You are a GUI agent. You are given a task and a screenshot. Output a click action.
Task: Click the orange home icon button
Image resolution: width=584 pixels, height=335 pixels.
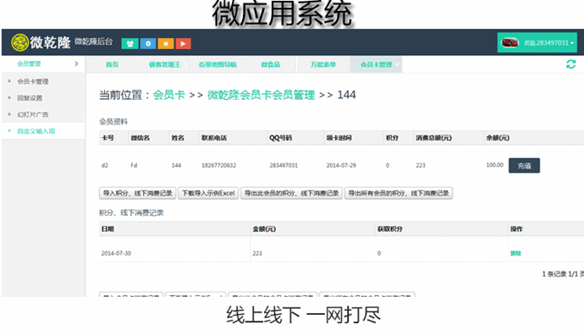point(166,43)
